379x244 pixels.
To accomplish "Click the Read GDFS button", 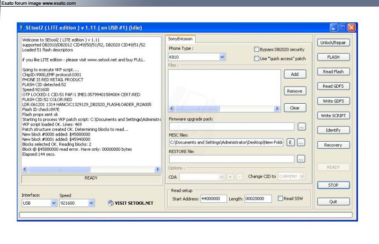I will (x=334, y=86).
